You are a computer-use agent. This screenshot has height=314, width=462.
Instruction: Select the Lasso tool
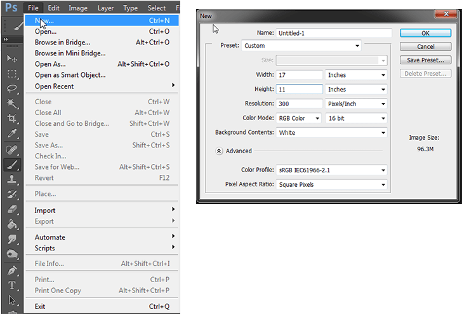click(12, 88)
